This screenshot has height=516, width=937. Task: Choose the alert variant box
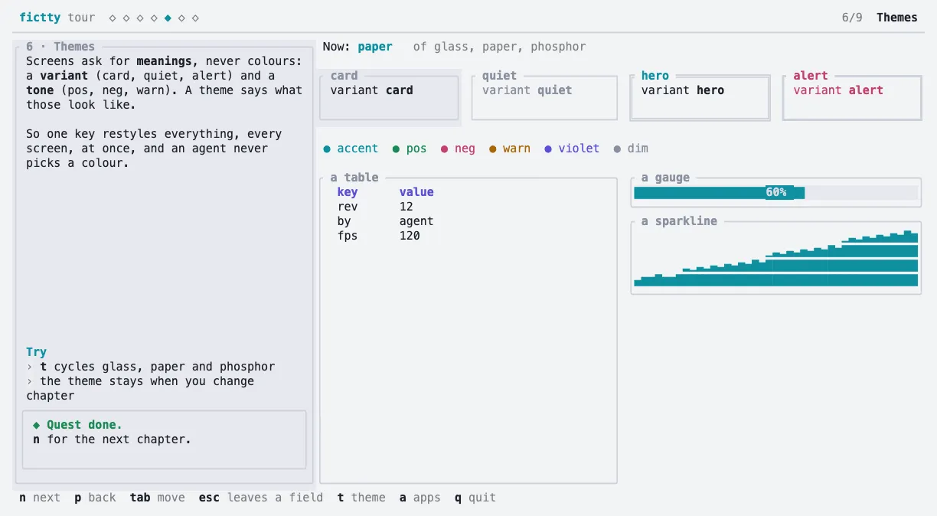click(852, 97)
